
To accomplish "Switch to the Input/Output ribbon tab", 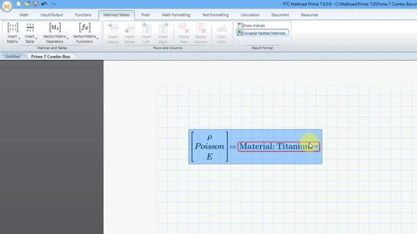I will click(52, 15).
